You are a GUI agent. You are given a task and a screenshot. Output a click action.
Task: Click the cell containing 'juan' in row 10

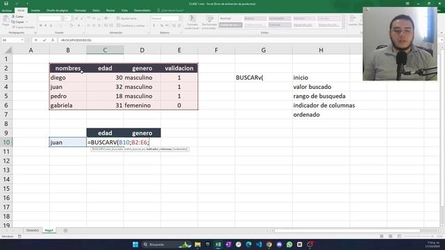68,142
